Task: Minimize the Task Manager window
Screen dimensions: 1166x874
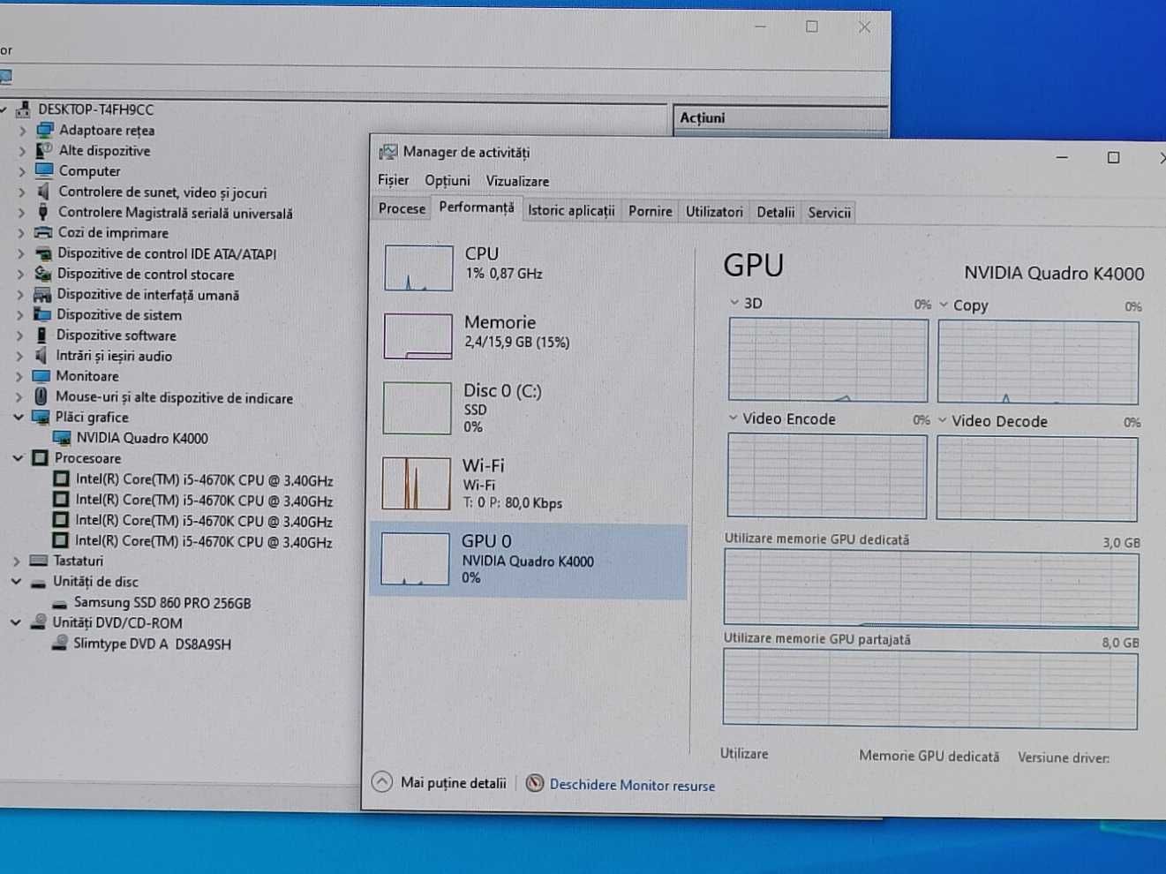Action: [1062, 157]
